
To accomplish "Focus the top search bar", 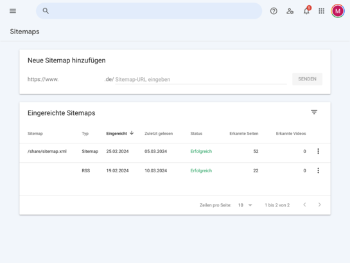I will click(x=149, y=11).
